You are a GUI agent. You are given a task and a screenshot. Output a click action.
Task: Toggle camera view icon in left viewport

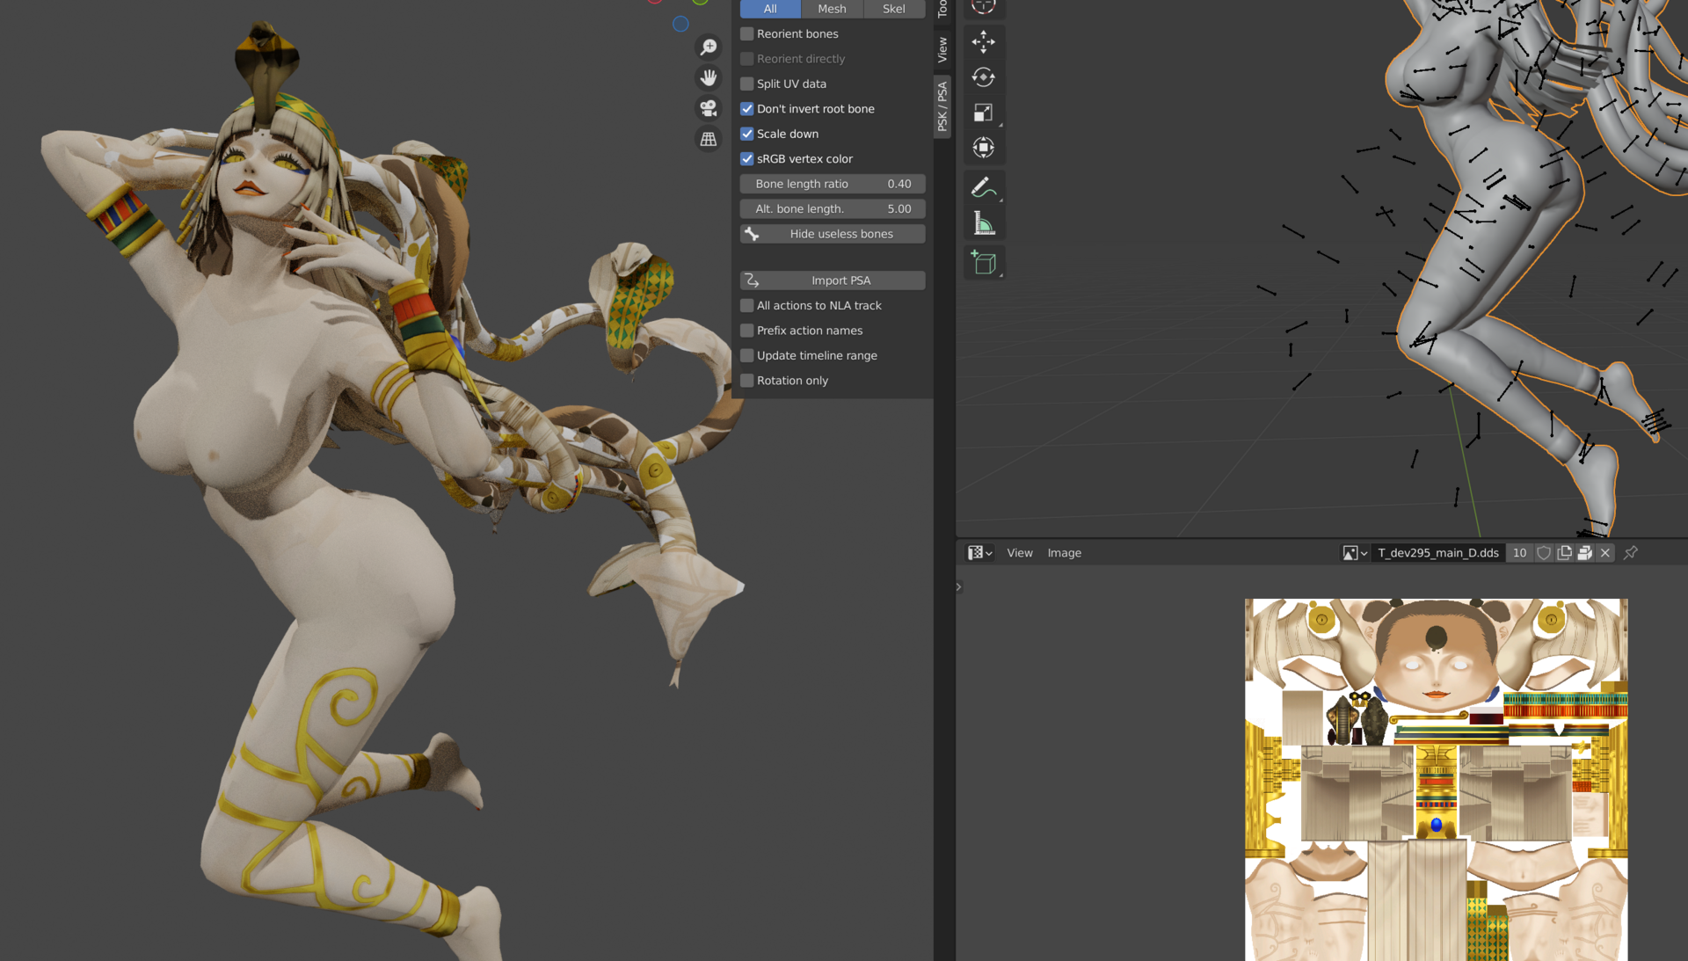[708, 108]
